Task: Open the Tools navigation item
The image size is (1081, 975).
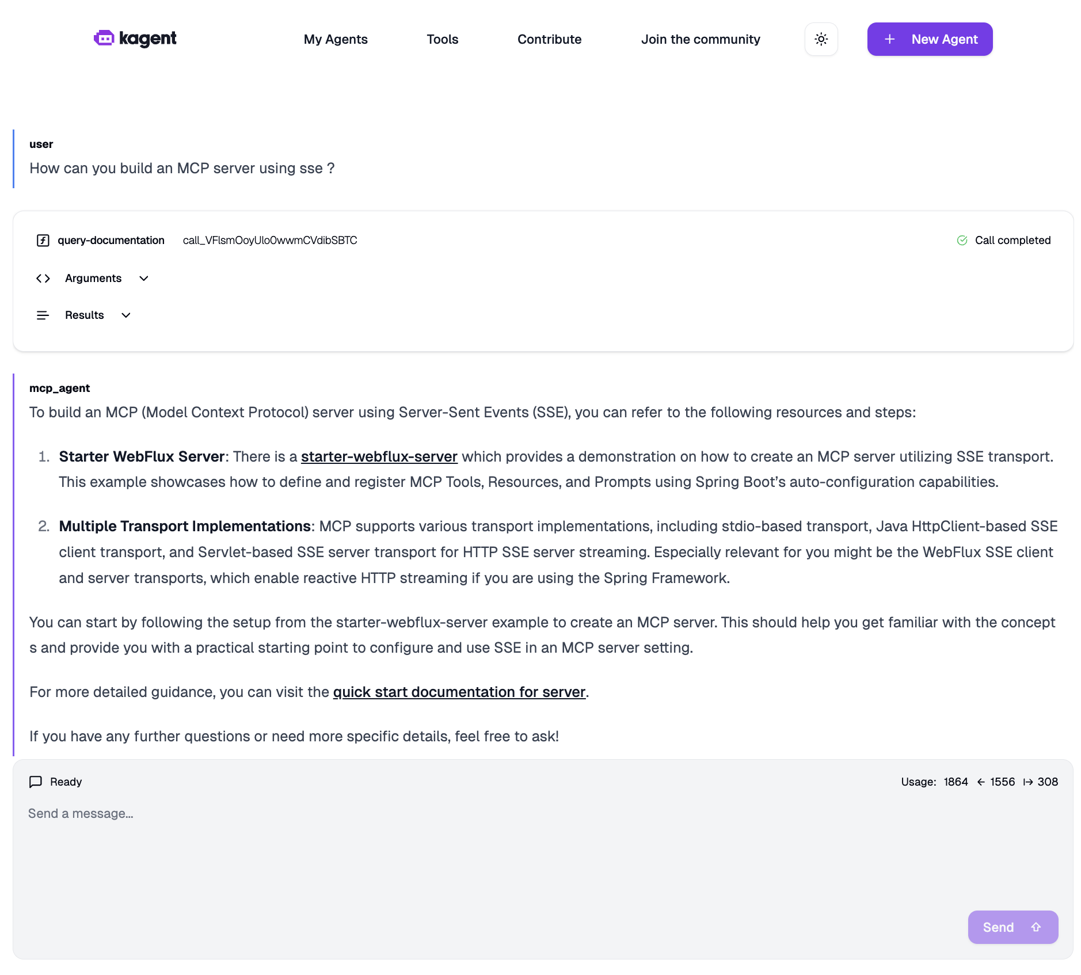Action: click(442, 39)
